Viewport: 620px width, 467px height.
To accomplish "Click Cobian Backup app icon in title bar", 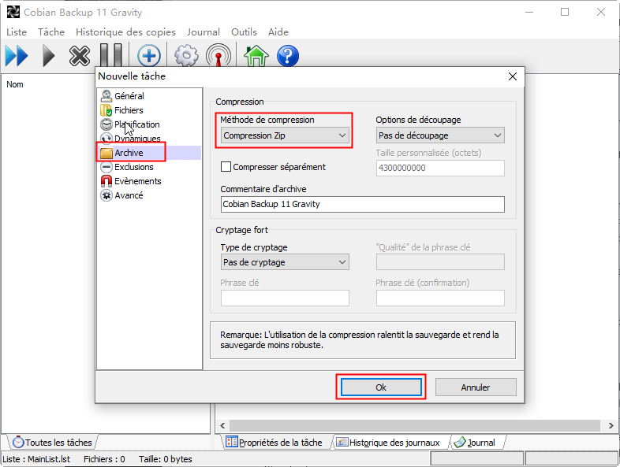I will [13, 13].
